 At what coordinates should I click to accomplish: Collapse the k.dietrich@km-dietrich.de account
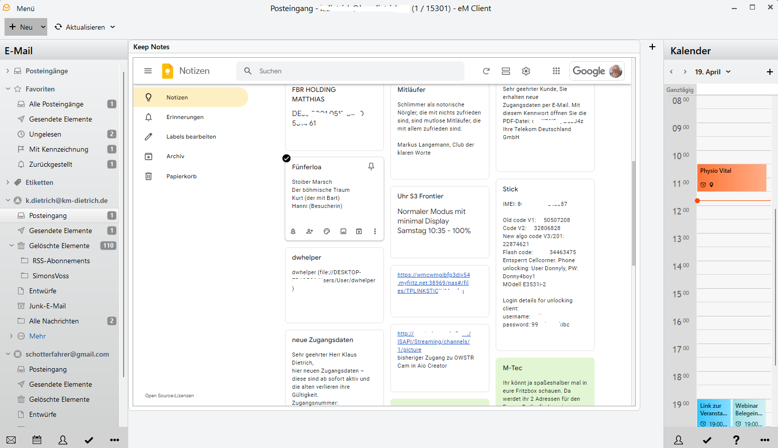point(8,200)
